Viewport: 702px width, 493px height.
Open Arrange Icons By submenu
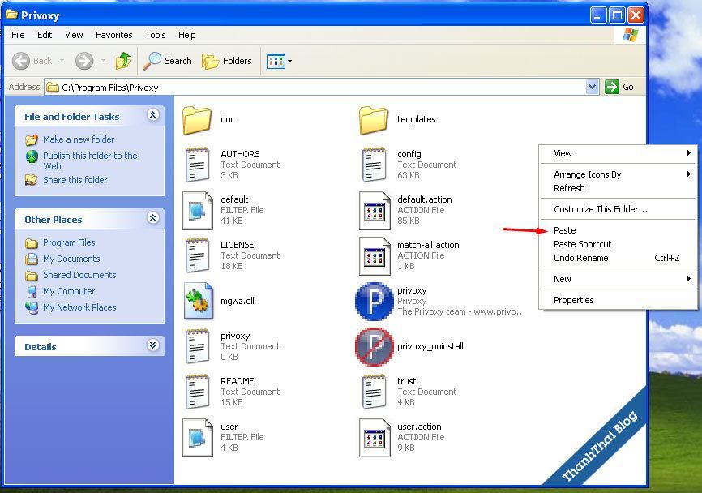pos(618,174)
